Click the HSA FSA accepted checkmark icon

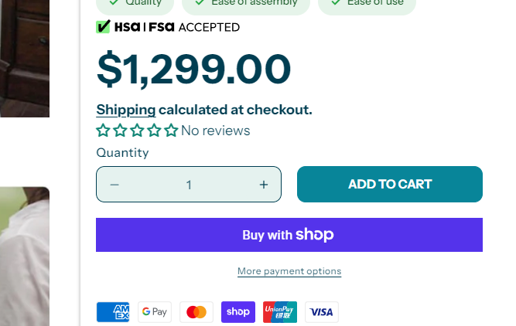(x=103, y=27)
